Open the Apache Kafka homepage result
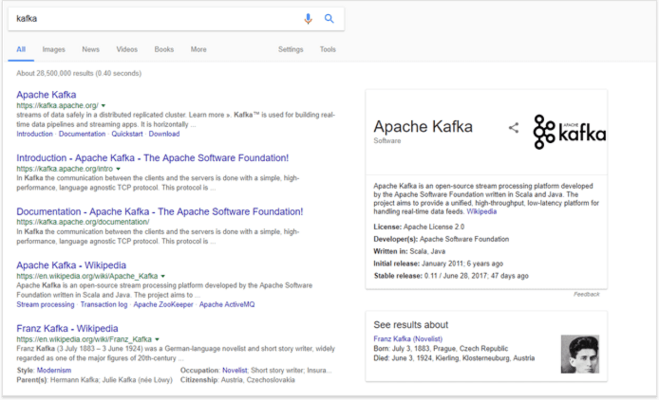The width and height of the screenshot is (659, 400). pos(46,94)
